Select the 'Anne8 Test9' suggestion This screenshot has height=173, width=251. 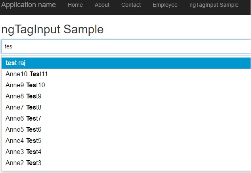tap(23, 96)
